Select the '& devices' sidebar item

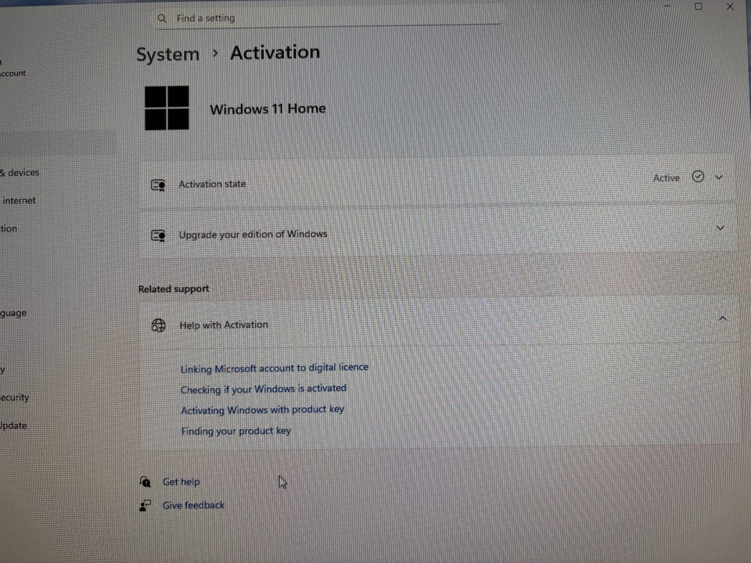point(20,172)
